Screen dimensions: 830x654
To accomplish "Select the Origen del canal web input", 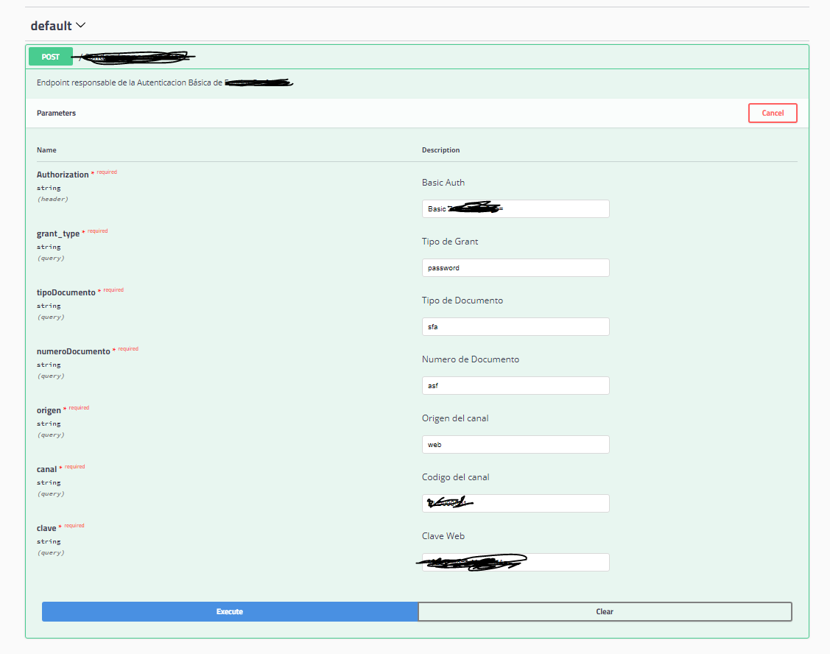I will [515, 444].
